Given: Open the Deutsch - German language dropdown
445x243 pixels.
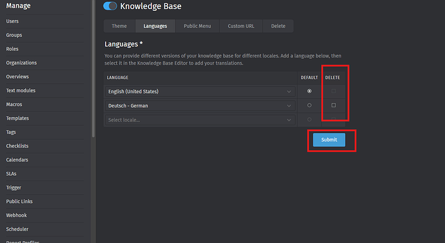Looking at the screenshot, I should click(200, 105).
